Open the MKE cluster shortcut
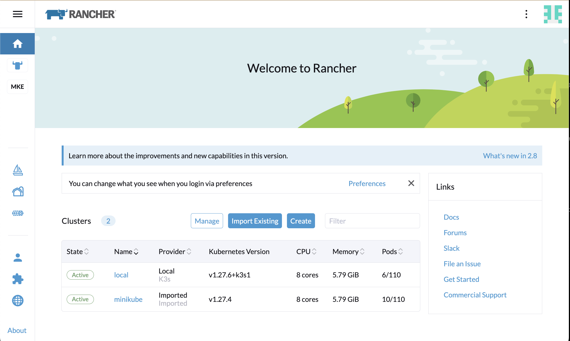The height and width of the screenshot is (341, 570). coord(17,87)
